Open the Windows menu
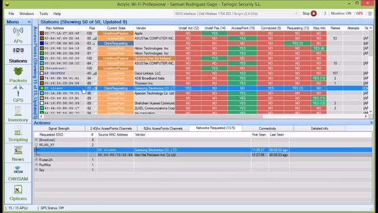378x213 pixels. pos(27,14)
